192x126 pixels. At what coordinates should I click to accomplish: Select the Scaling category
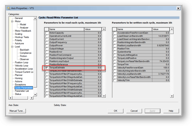pos(19,34)
